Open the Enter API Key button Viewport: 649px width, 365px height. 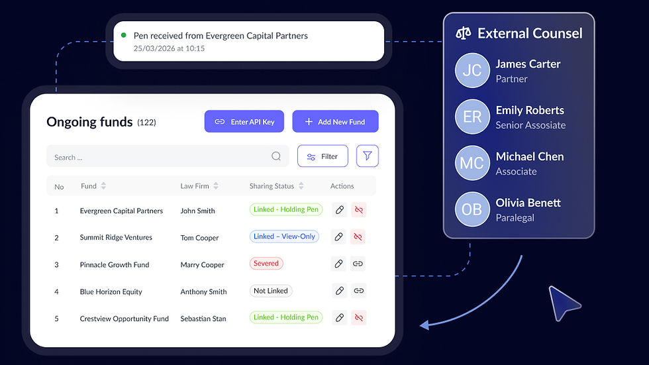point(244,121)
